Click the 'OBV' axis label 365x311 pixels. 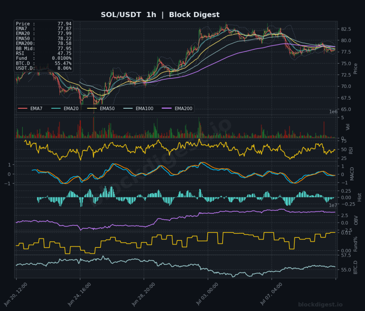[x=355, y=220]
